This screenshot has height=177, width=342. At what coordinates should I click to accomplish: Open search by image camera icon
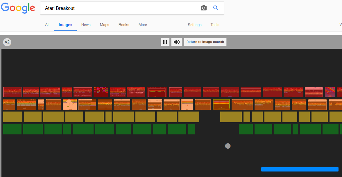(203, 8)
